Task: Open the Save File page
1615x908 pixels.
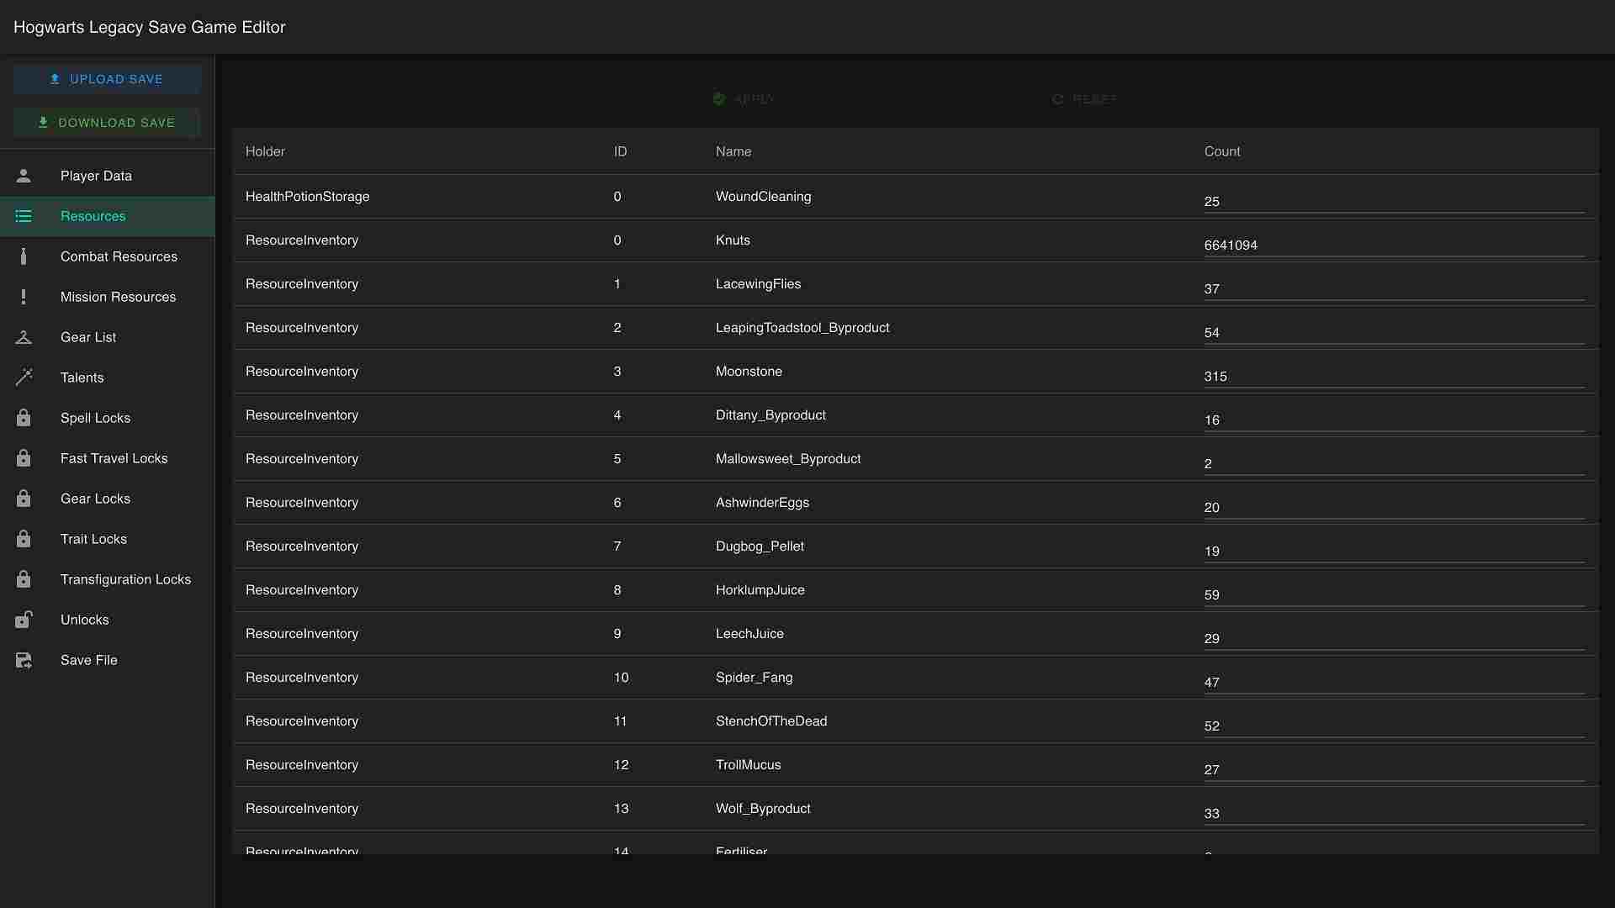Action: (x=108, y=660)
